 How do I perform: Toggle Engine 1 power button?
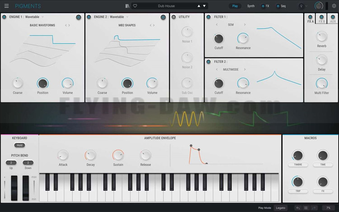pyautogui.click(x=4, y=17)
